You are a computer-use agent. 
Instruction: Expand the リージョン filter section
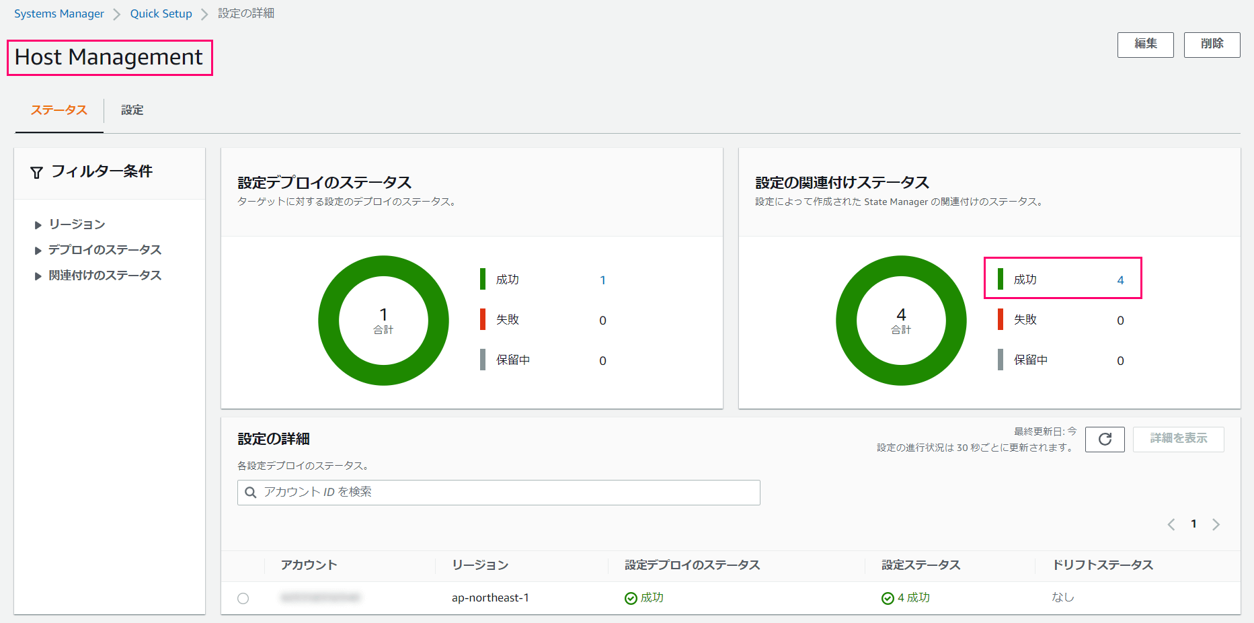(76, 224)
